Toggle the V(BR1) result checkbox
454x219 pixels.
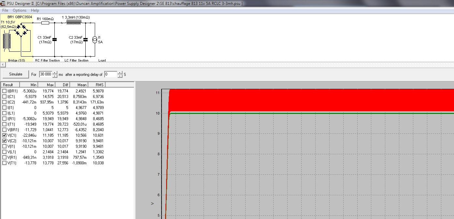[4, 130]
